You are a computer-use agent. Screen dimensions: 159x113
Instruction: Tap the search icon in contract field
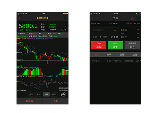pos(115,30)
